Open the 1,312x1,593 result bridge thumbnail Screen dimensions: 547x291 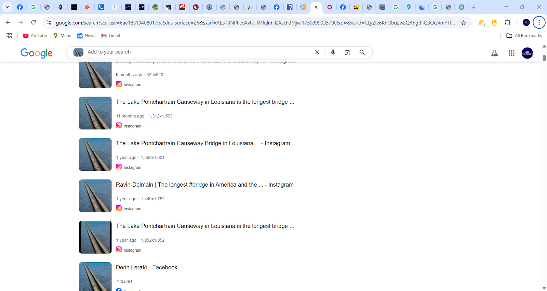[x=95, y=113]
